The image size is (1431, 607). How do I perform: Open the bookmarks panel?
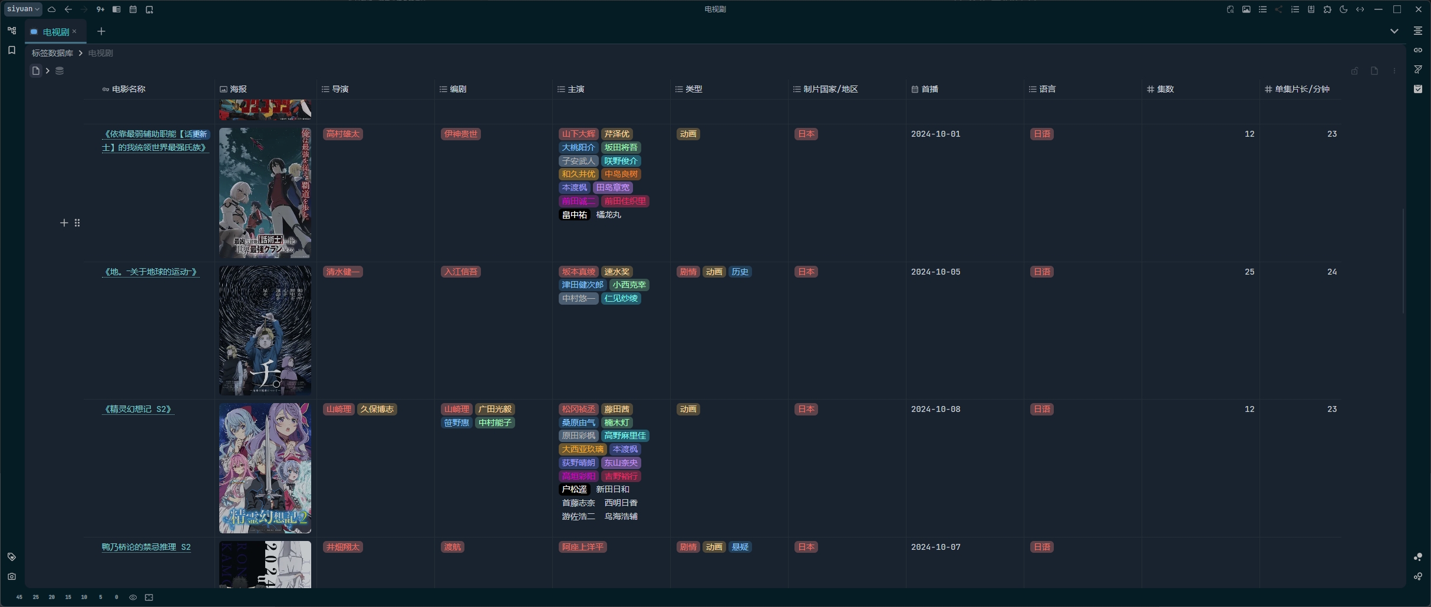[x=12, y=50]
